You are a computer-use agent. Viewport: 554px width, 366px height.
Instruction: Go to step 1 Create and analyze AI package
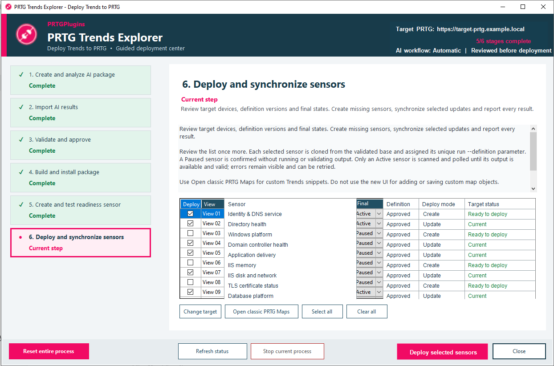(x=81, y=80)
